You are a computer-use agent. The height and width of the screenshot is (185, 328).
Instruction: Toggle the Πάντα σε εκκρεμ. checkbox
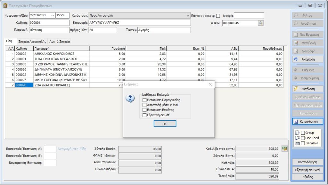218,16
